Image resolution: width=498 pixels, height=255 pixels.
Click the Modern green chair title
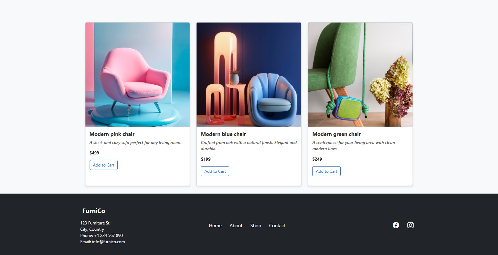(337, 134)
